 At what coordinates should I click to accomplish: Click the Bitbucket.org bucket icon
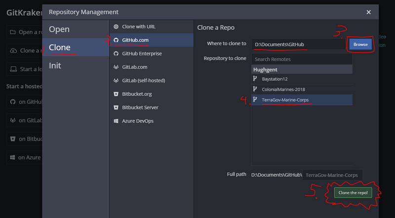coord(116,94)
